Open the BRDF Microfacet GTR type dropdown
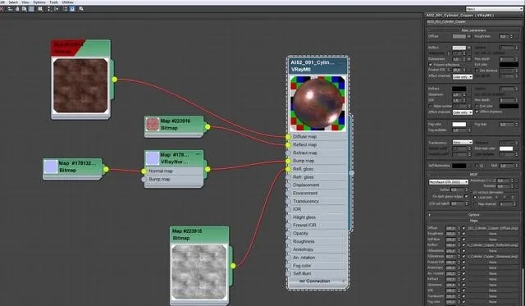 pyautogui.click(x=449, y=182)
